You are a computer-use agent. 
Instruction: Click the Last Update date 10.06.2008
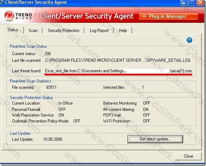52,139
